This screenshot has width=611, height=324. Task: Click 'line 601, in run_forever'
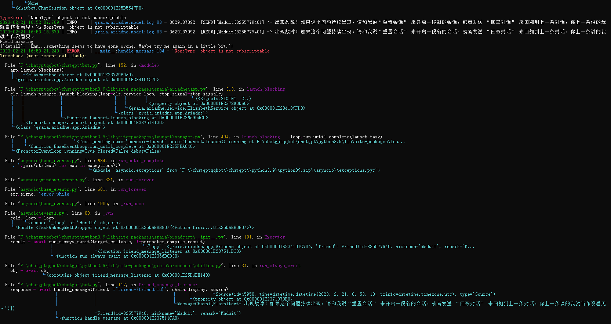coord(116,189)
